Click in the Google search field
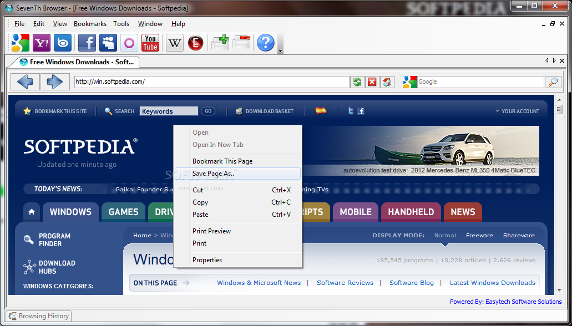The height and width of the screenshot is (326, 572). (x=480, y=81)
